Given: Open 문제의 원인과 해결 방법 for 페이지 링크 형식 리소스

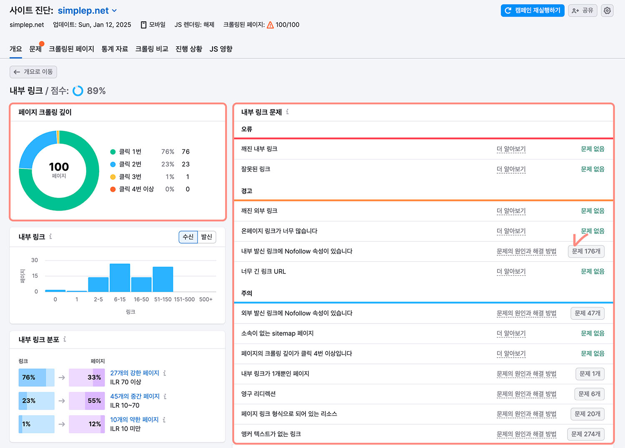Looking at the screenshot, I should click(526, 414).
